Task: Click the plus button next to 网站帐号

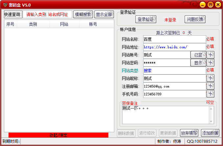Action: (x=210, y=55)
